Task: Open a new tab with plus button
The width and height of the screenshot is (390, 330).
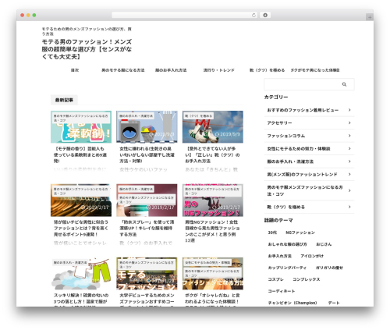Action: [370, 17]
